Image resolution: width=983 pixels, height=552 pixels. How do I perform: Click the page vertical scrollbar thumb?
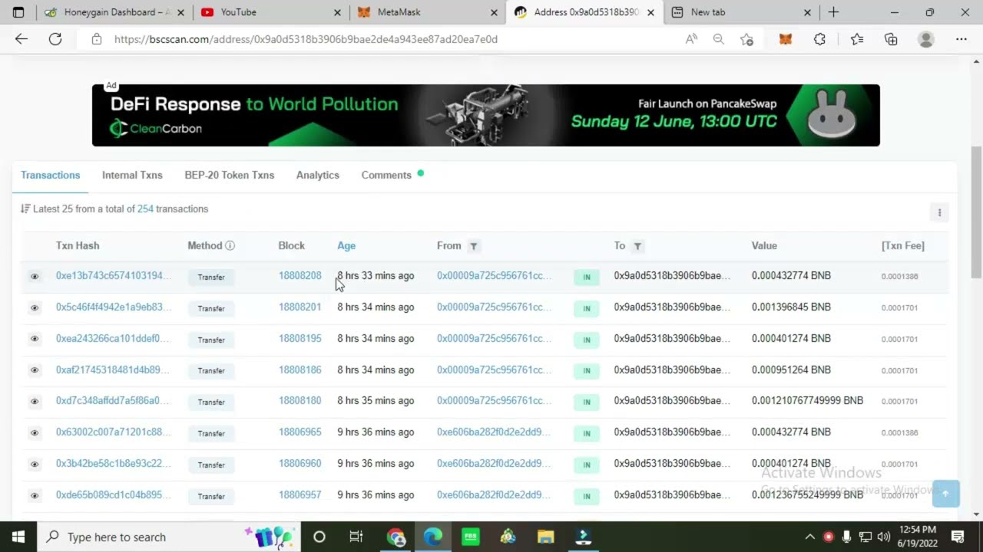[x=976, y=212]
